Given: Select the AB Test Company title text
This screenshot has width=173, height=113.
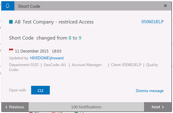Looking at the screenshot, I should tap(54, 22).
